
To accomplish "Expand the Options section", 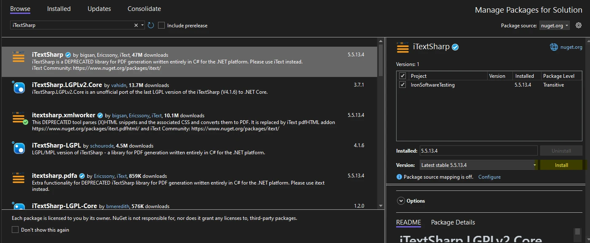I will click(401, 201).
